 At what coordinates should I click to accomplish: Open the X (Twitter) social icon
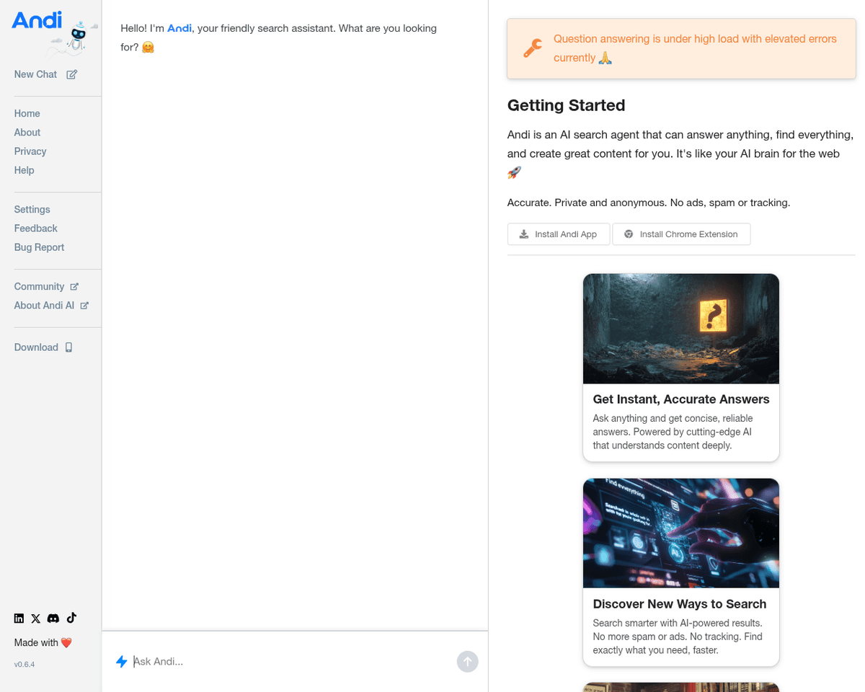(x=36, y=618)
